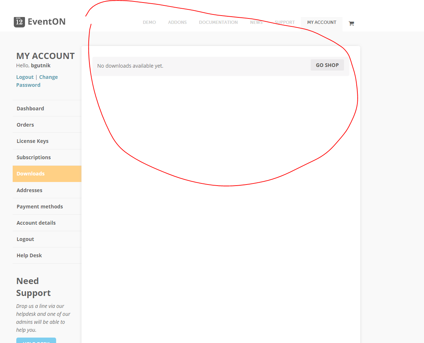View Orders in the account sidebar
This screenshot has width=424, height=343.
25,125
